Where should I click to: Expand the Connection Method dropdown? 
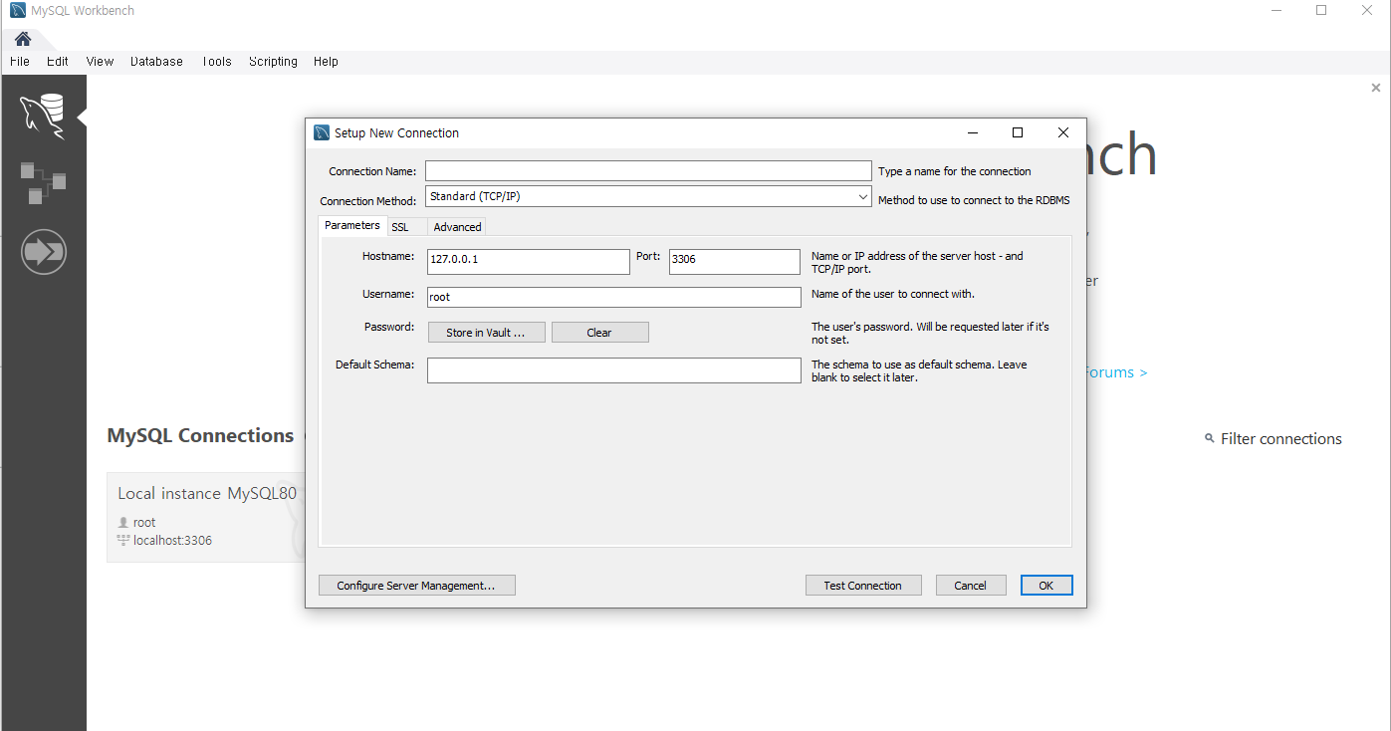863,197
